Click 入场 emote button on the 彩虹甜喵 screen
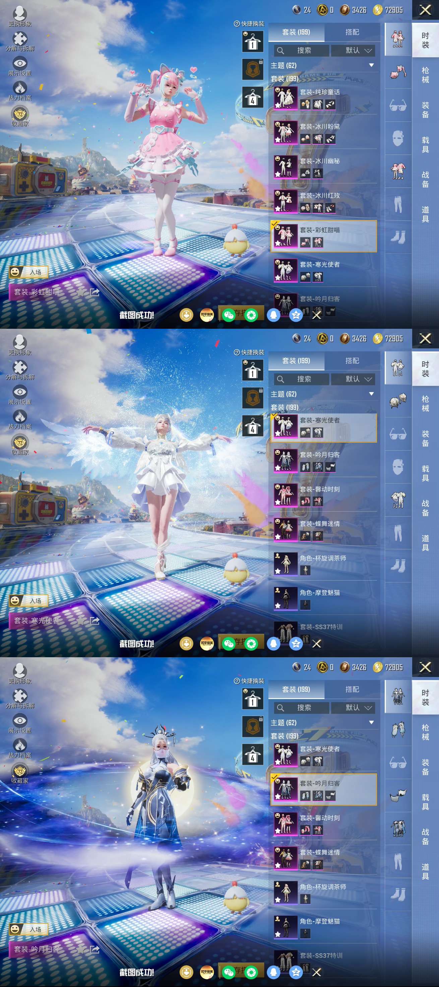 (x=29, y=273)
